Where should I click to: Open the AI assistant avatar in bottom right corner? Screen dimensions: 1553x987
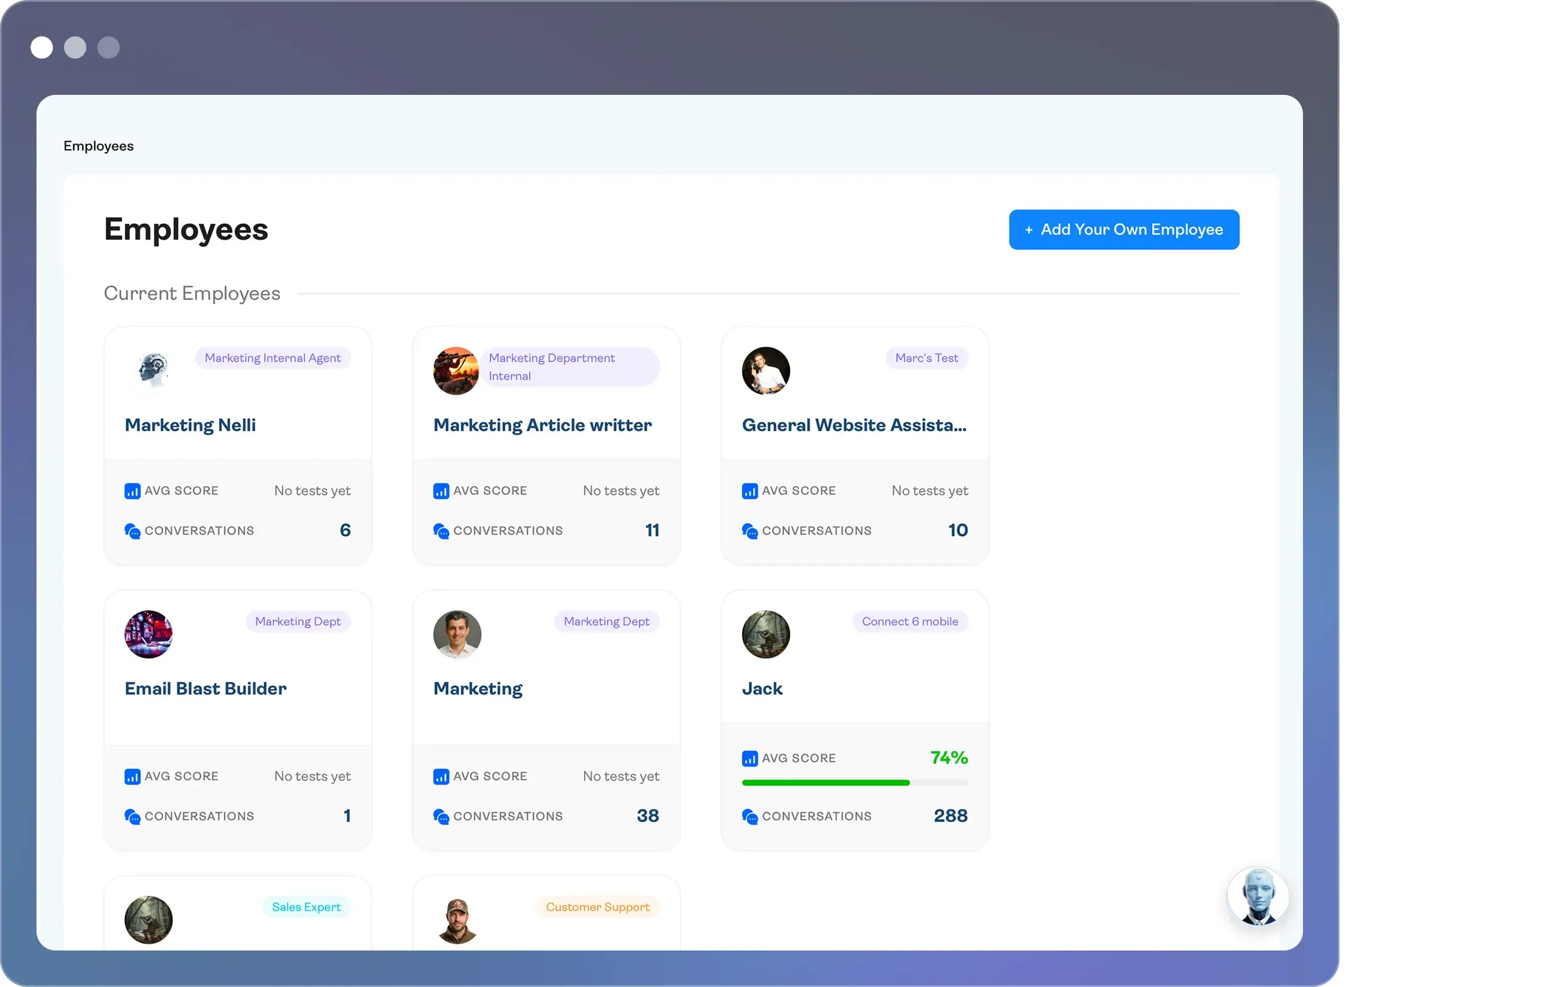1257,897
